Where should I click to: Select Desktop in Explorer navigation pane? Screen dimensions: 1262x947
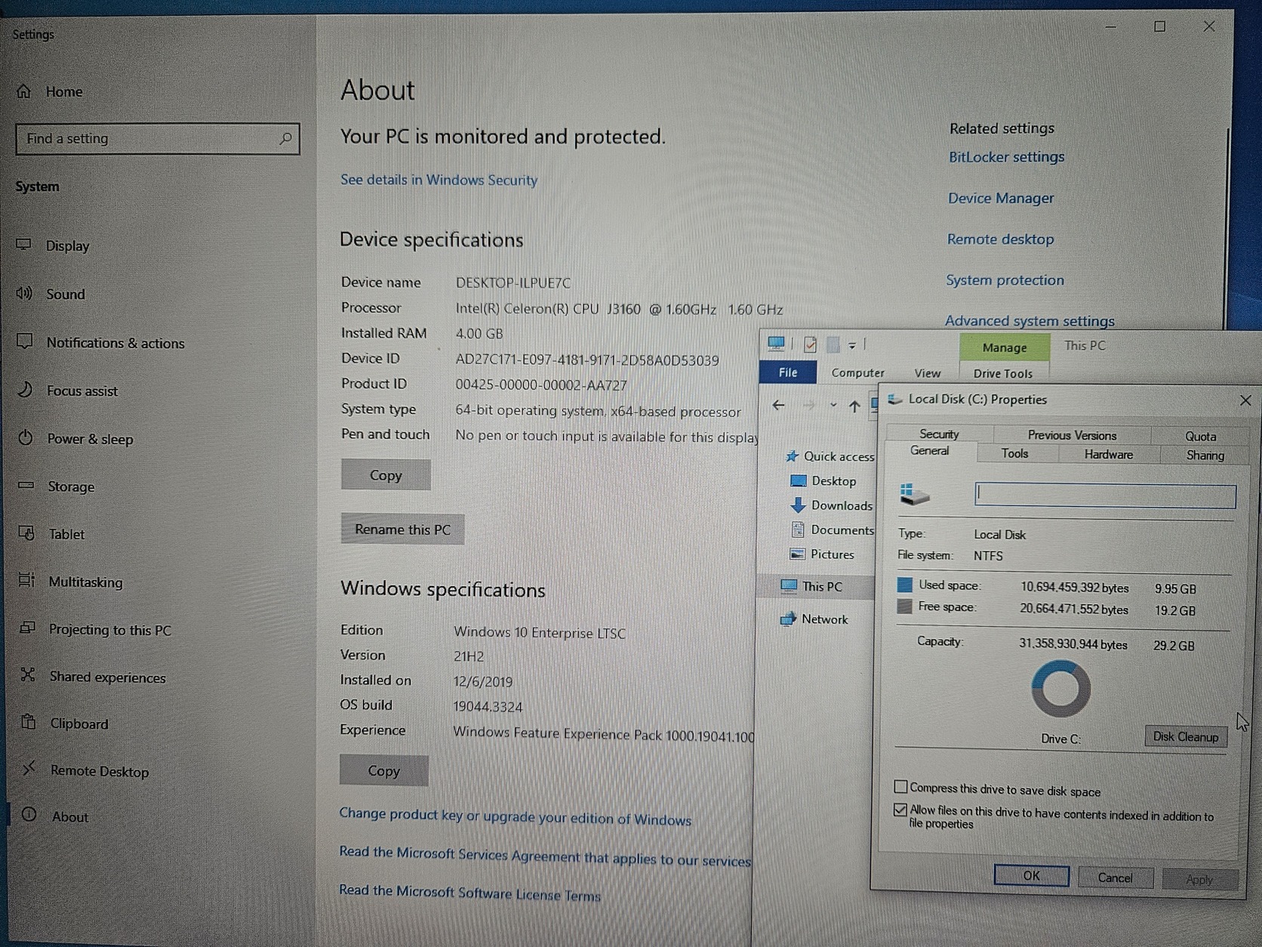tap(833, 481)
